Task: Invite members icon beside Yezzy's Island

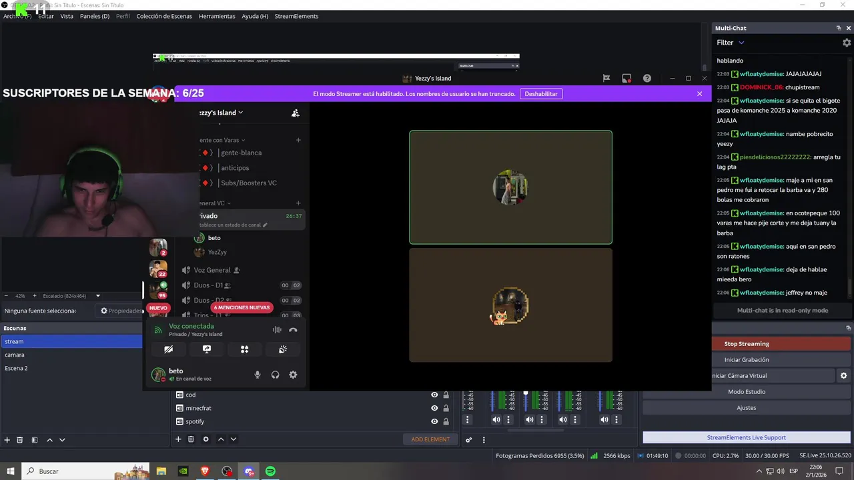Action: coord(296,113)
